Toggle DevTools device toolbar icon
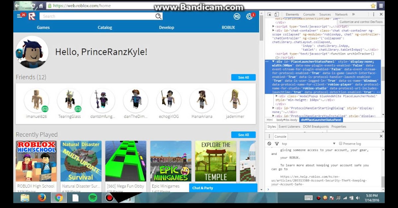 point(277,14)
